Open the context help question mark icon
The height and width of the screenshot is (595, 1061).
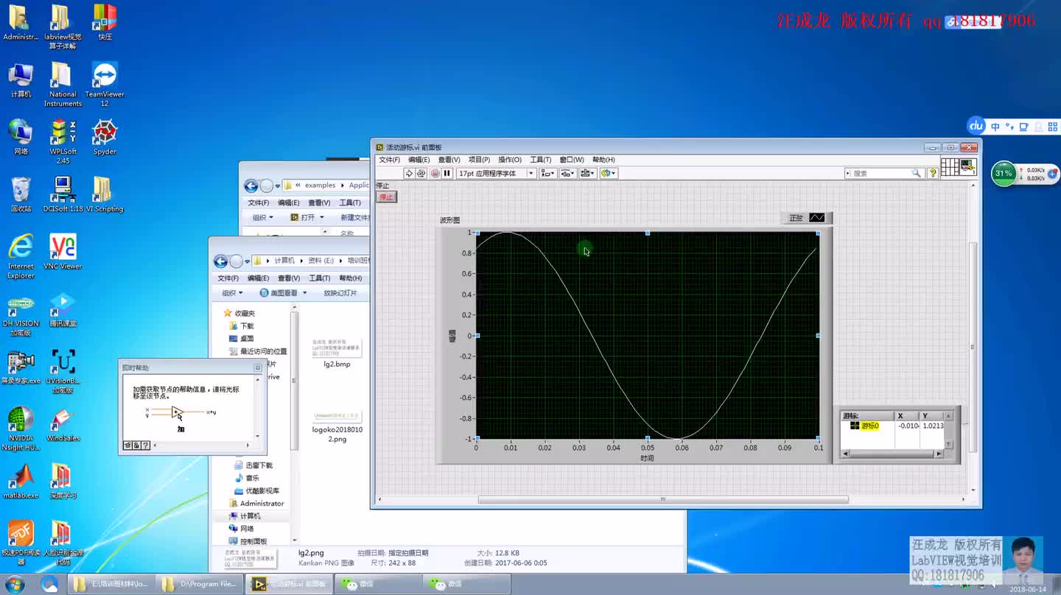pos(934,173)
